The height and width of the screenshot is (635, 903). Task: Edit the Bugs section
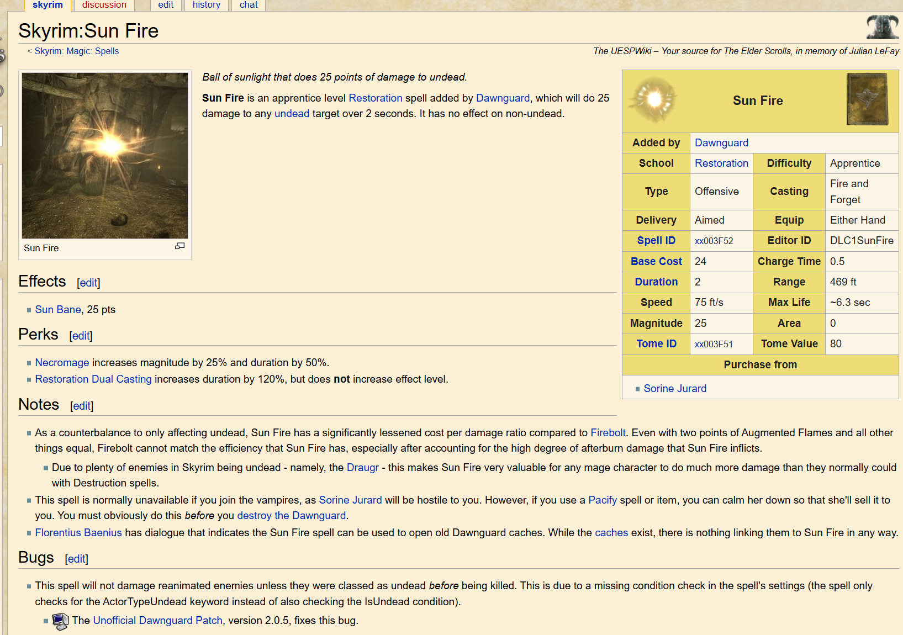(76, 559)
